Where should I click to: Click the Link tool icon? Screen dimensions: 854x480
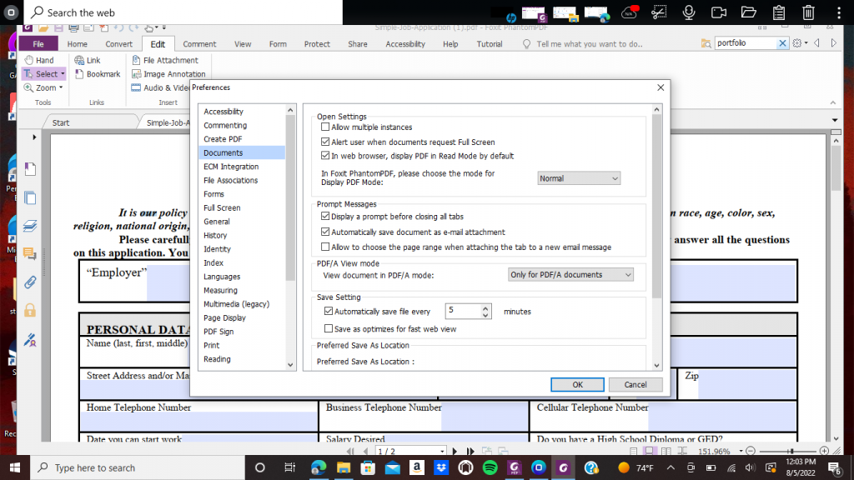point(79,60)
